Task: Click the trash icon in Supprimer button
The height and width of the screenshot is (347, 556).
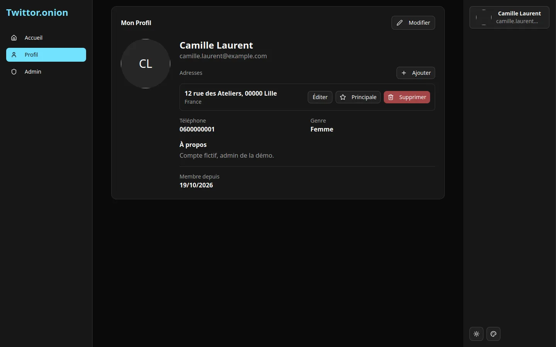Action: tap(391, 97)
